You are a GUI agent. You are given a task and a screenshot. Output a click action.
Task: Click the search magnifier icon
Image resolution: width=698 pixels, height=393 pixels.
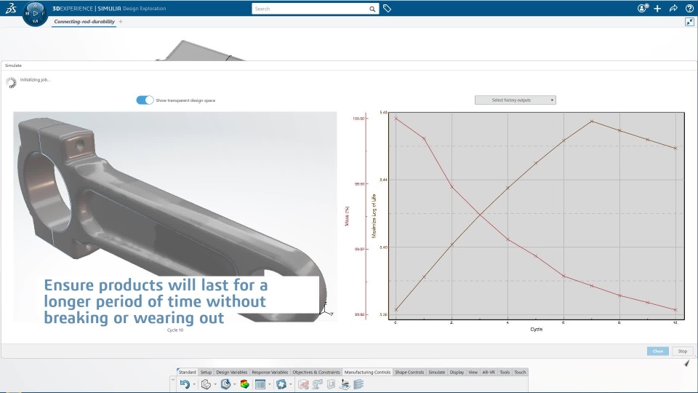pyautogui.click(x=372, y=9)
